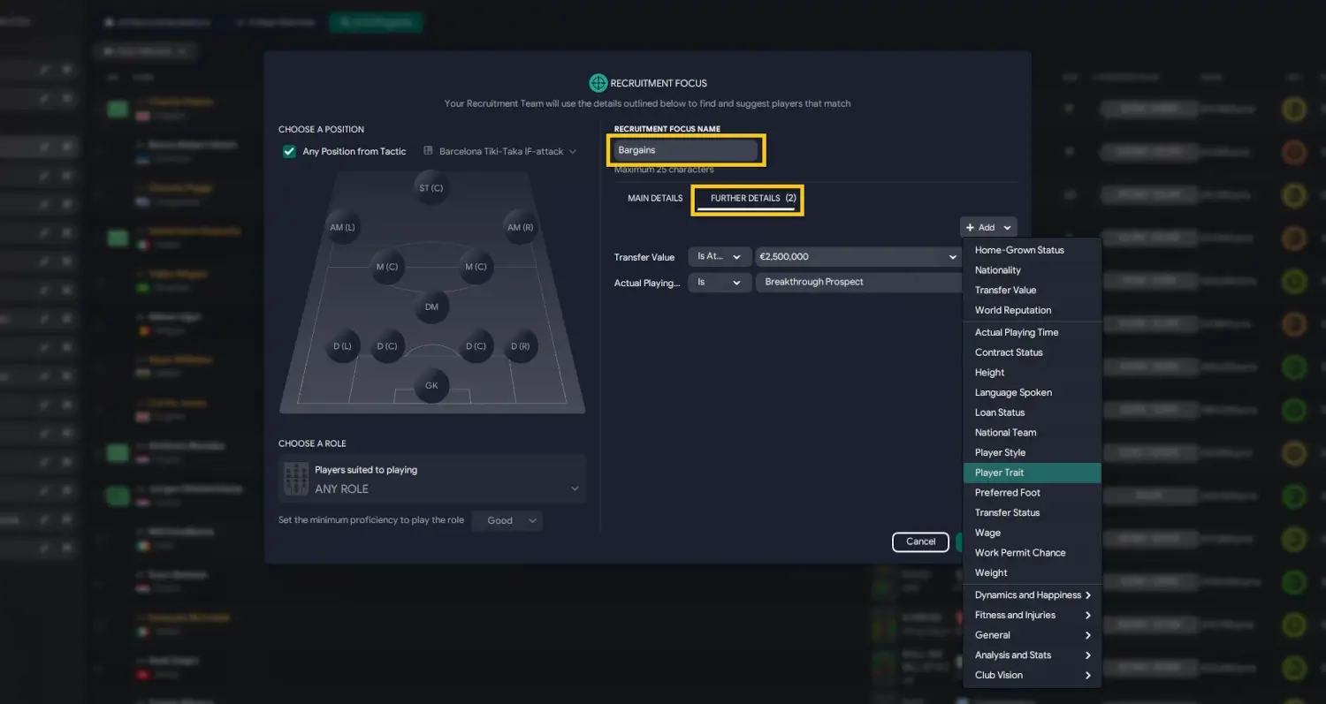Screen dimensions: 1326x704
Task: Open the Transfer Value 'Is At...' operator dropdown
Action: (x=720, y=257)
